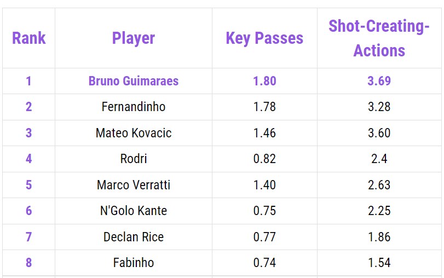Select the Fernandinho player cell
Viewport: 444px width, 278px height.
[134, 107]
